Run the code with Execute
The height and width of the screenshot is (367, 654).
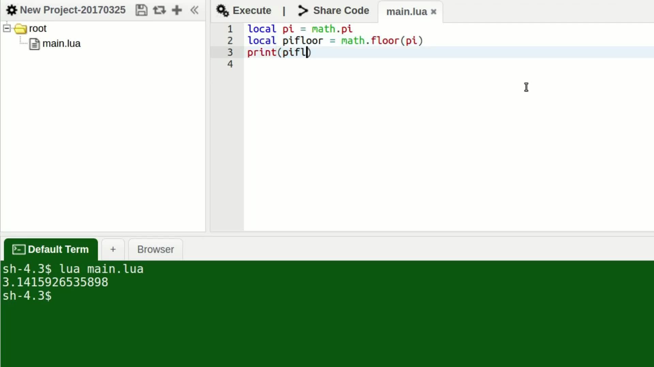click(x=251, y=11)
